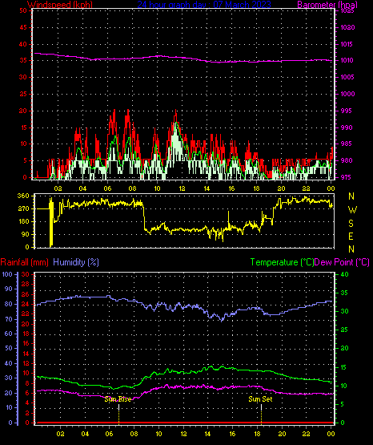
Task: Click 25 on the temperature axis
Action: [x=344, y=330]
